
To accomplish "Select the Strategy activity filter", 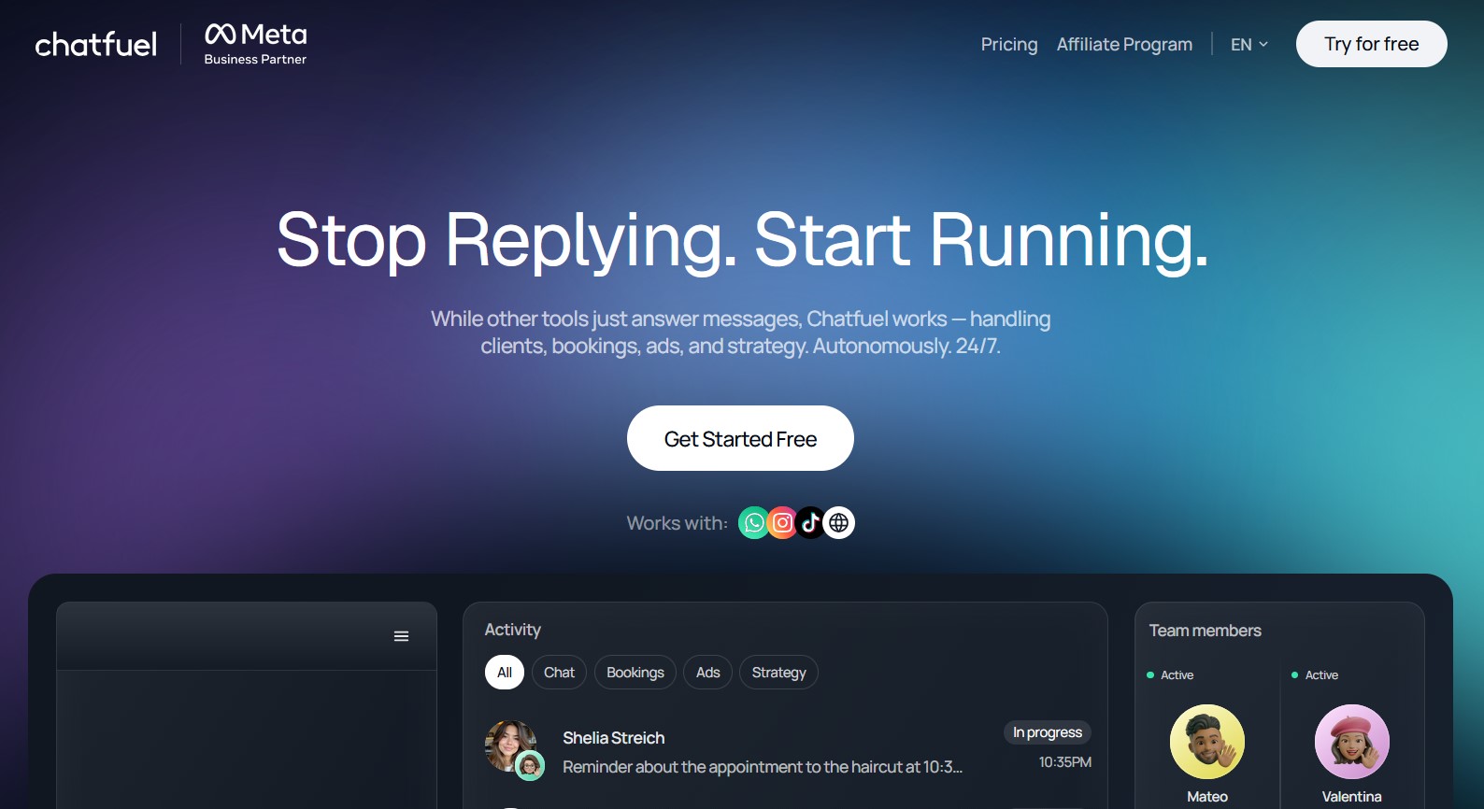I will (x=778, y=673).
